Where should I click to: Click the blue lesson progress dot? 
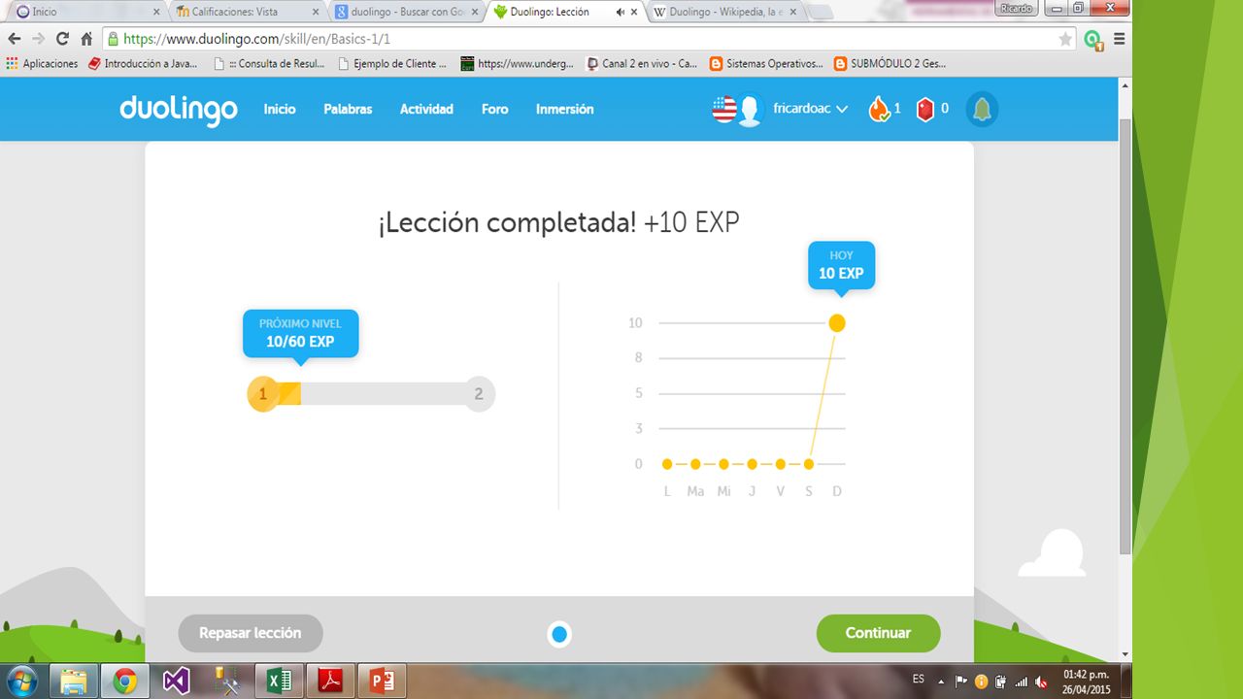[558, 635]
